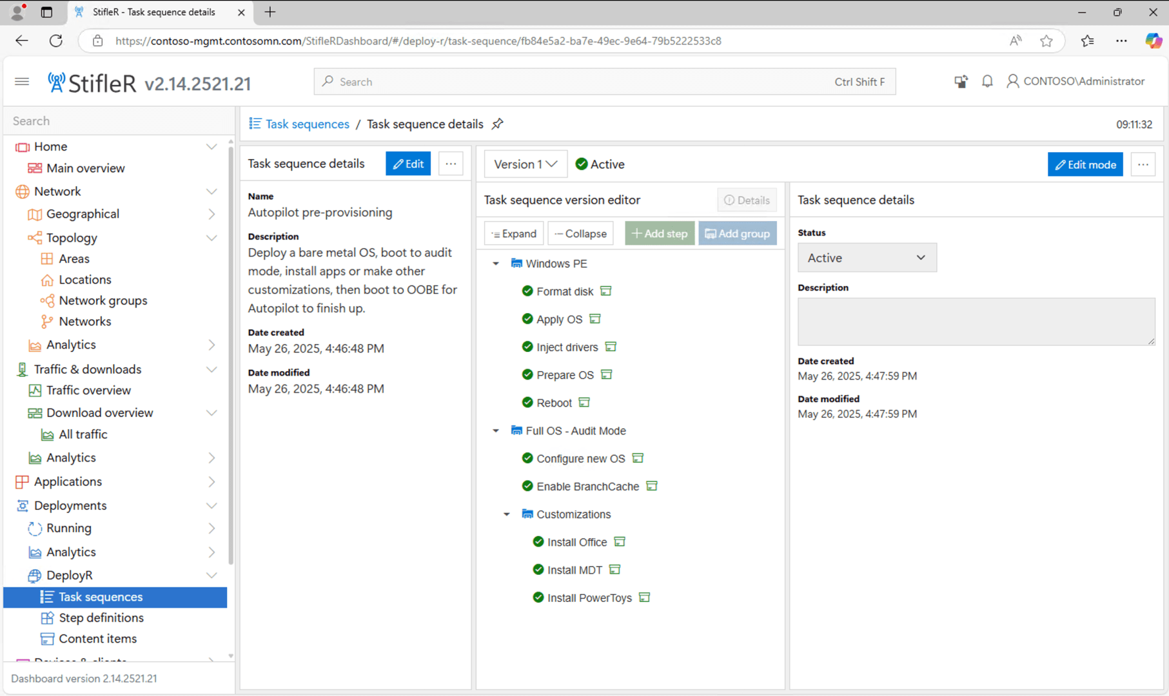The width and height of the screenshot is (1169, 696).
Task: Open the Status dropdown showing Active
Action: pyautogui.click(x=867, y=257)
